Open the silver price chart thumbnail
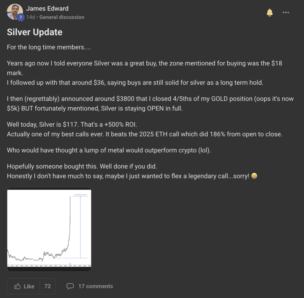Image resolution: width=304 pixels, height=298 pixels. coord(49,229)
